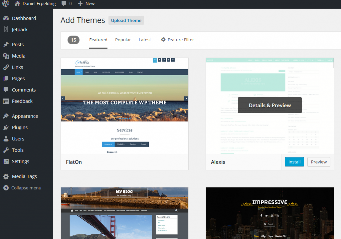Preview the Alexis theme

click(x=319, y=162)
